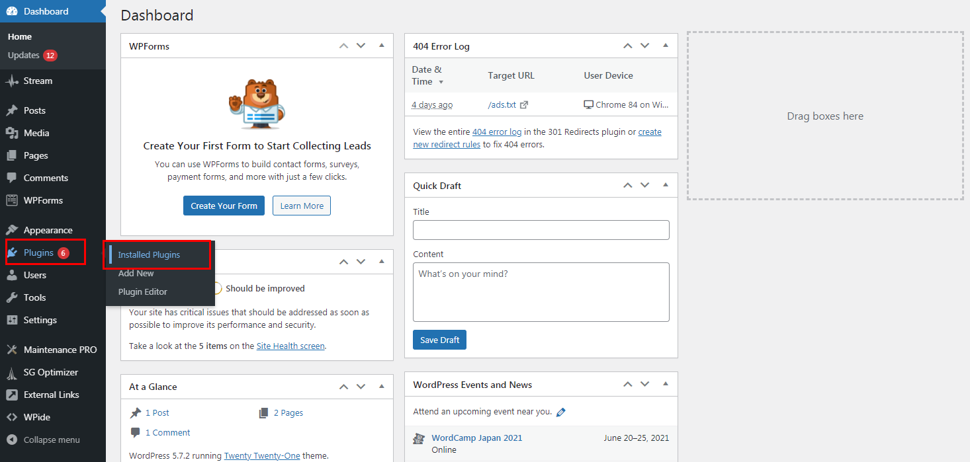Sort by Date & Time column

(x=427, y=75)
